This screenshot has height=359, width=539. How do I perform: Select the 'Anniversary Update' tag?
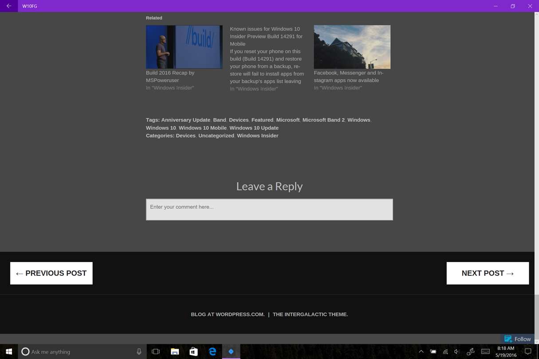[x=185, y=120]
